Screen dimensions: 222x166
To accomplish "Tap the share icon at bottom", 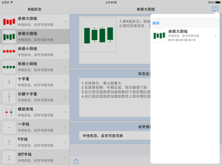I will click(x=76, y=161).
